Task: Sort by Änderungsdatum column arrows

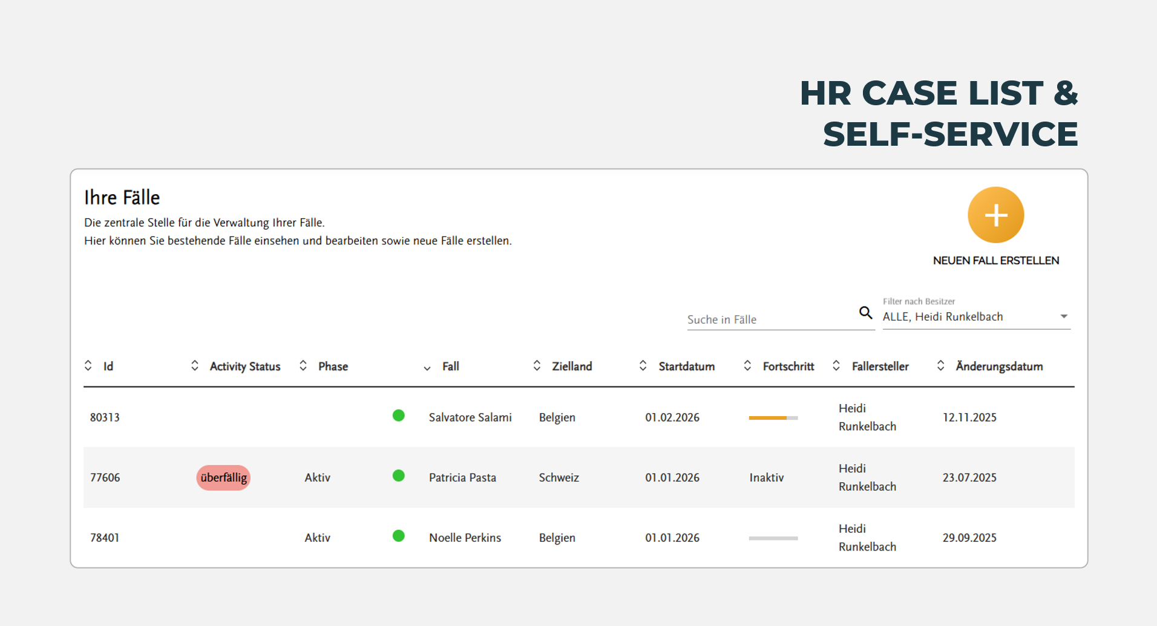Action: click(x=940, y=366)
